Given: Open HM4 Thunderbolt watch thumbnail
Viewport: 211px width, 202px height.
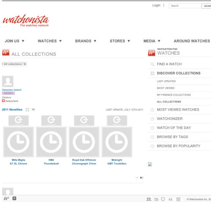Looking at the screenshot, I should pyautogui.click(x=51, y=142).
